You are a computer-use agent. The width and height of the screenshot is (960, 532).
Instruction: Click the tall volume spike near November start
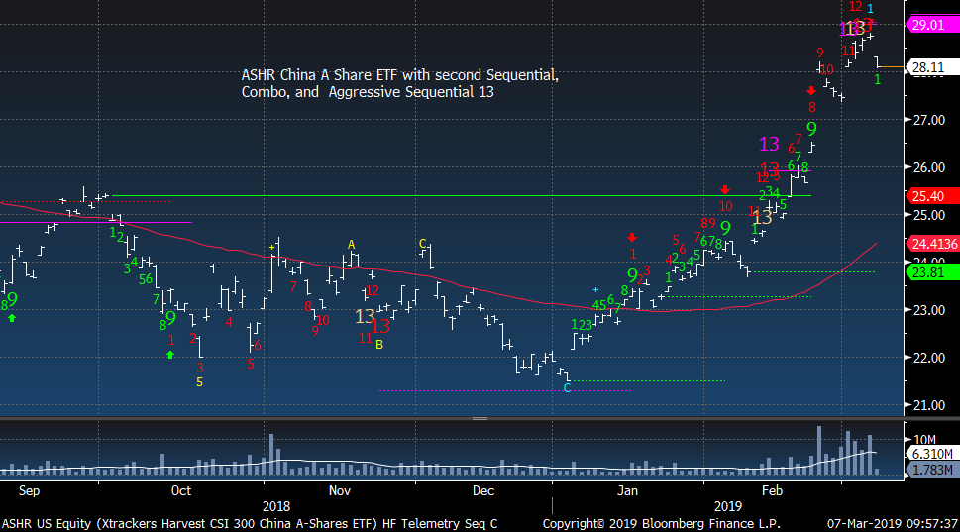tap(271, 455)
